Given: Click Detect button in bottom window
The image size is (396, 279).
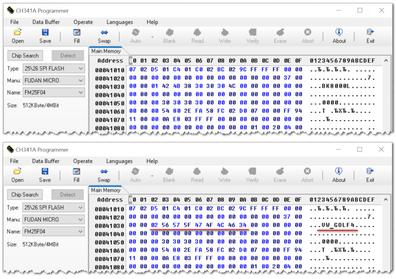Looking at the screenshot, I should coord(68,195).
